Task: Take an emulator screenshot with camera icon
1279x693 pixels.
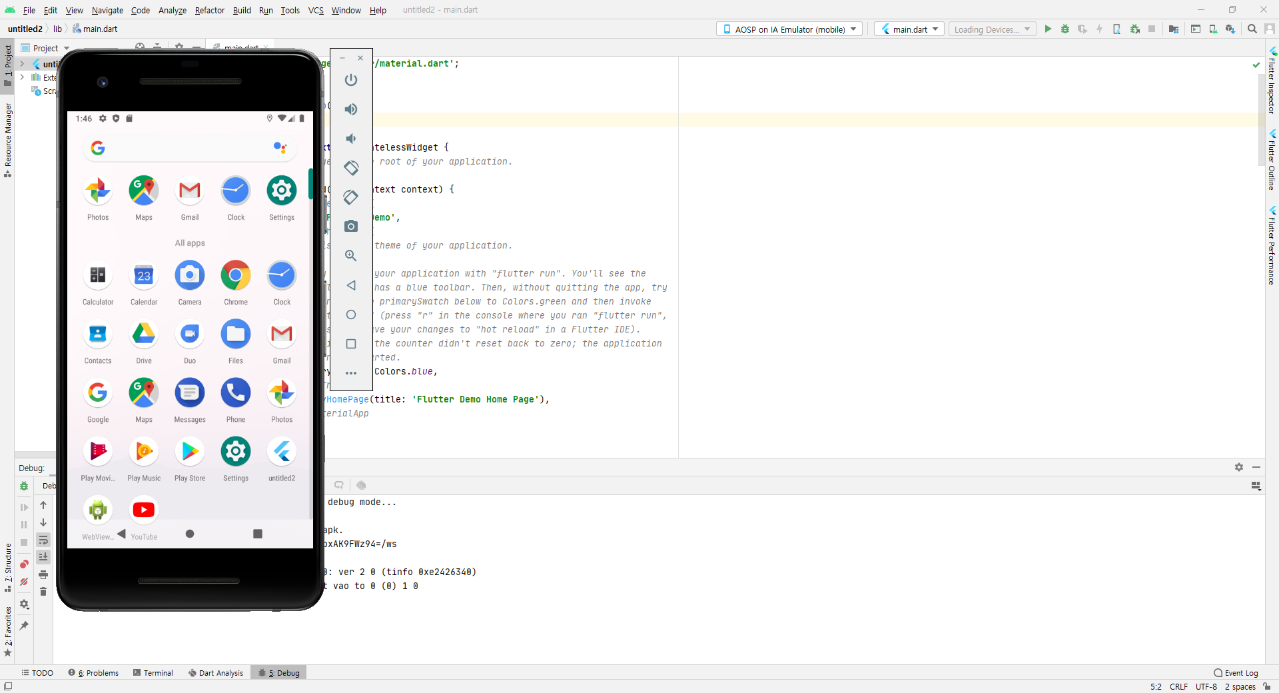Action: click(x=351, y=227)
